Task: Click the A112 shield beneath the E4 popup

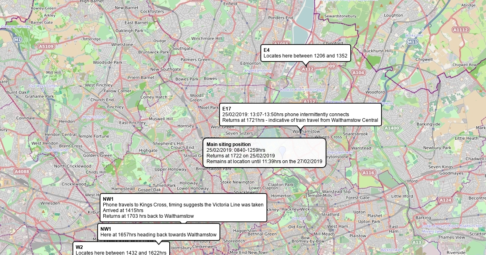Action: click(307, 69)
